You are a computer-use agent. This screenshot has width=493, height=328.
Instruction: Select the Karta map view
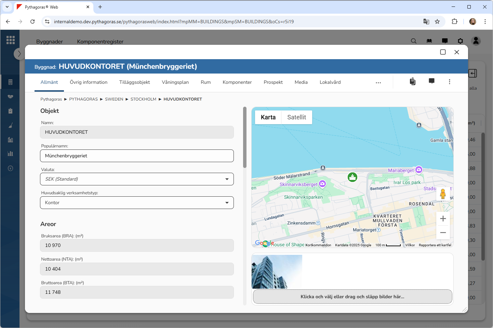pos(268,117)
